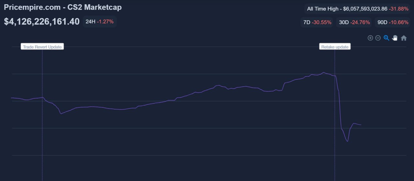Click the All Time High badge
This screenshot has height=181, width=414.
pos(357,9)
